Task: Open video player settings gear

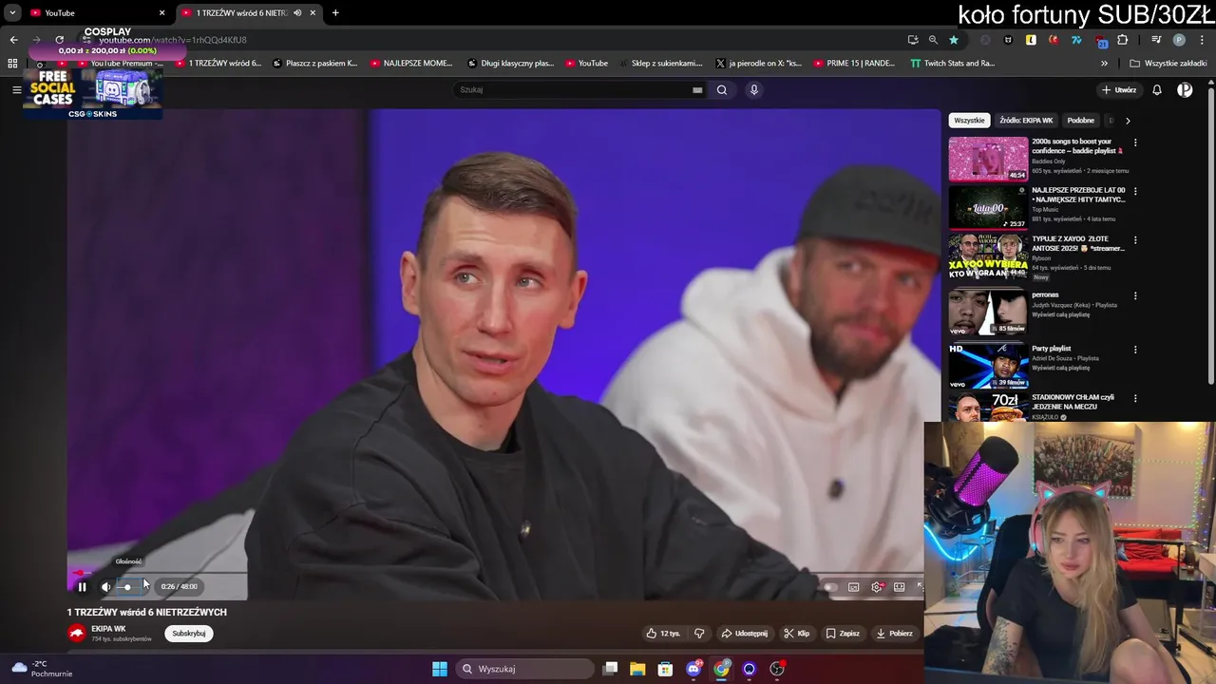Action: click(x=876, y=587)
